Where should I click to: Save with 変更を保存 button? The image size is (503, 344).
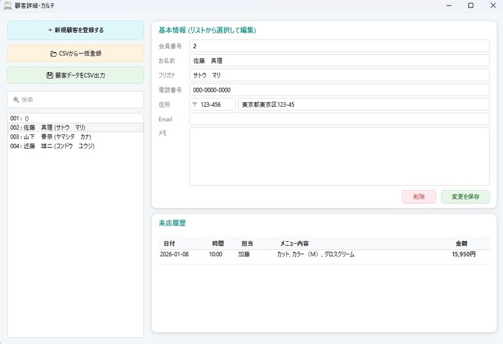click(x=465, y=196)
